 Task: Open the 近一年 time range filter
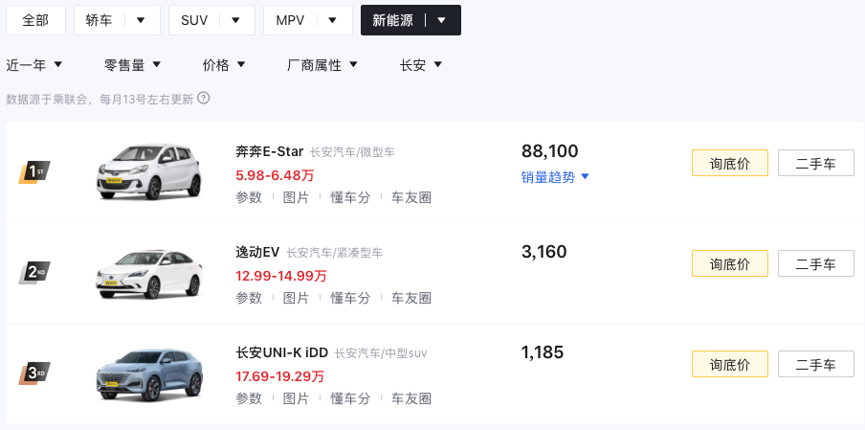click(x=34, y=65)
